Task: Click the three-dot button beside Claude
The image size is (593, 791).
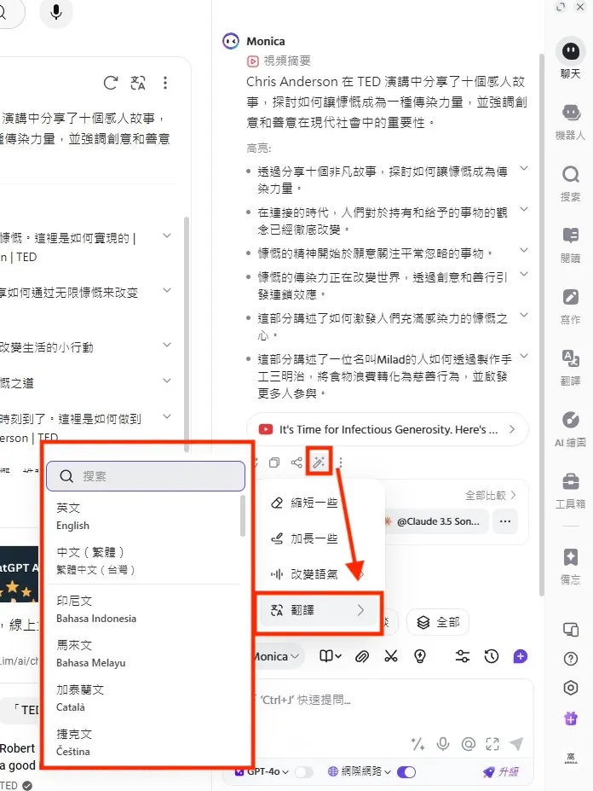Action: [x=505, y=521]
